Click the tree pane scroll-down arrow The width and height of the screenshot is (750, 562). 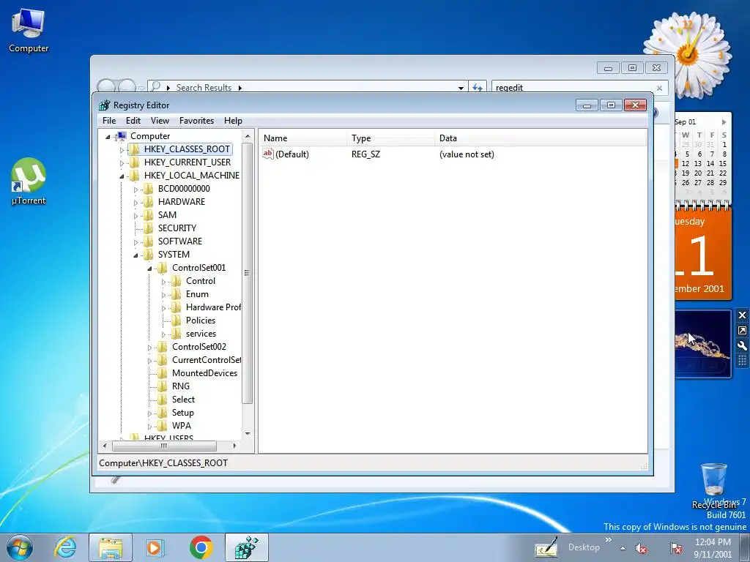[x=248, y=433]
